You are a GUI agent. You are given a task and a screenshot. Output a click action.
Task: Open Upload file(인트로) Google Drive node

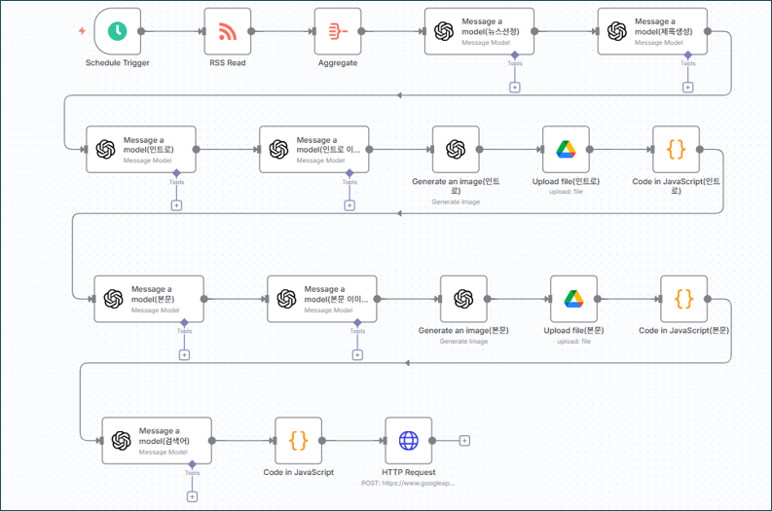567,149
